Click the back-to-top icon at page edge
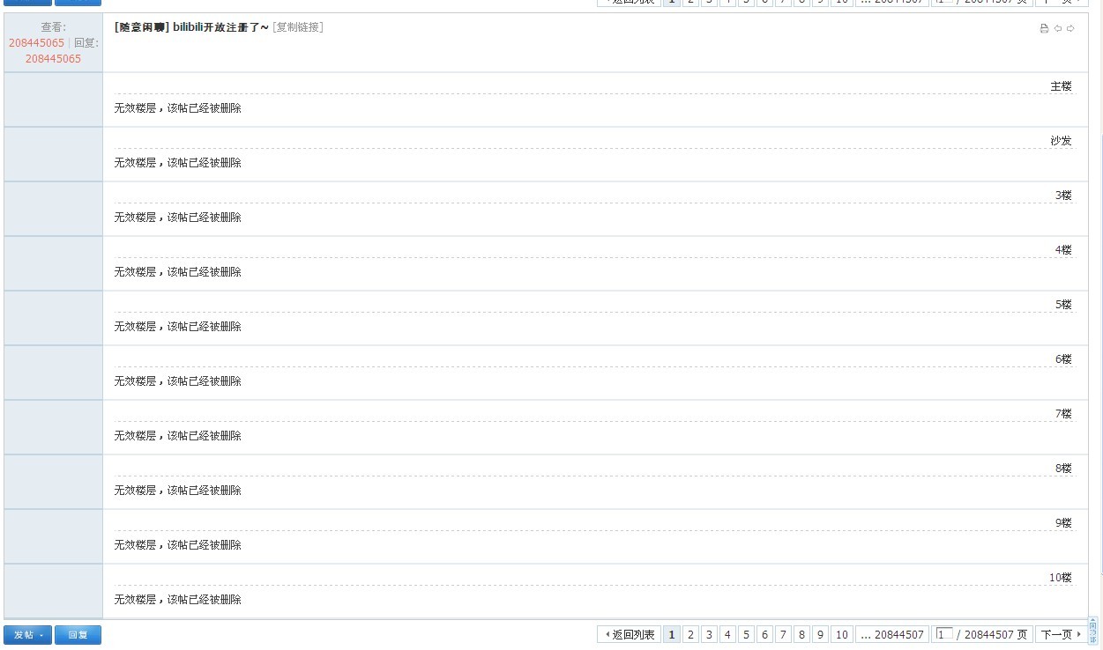This screenshot has width=1103, height=650. [x=1093, y=632]
